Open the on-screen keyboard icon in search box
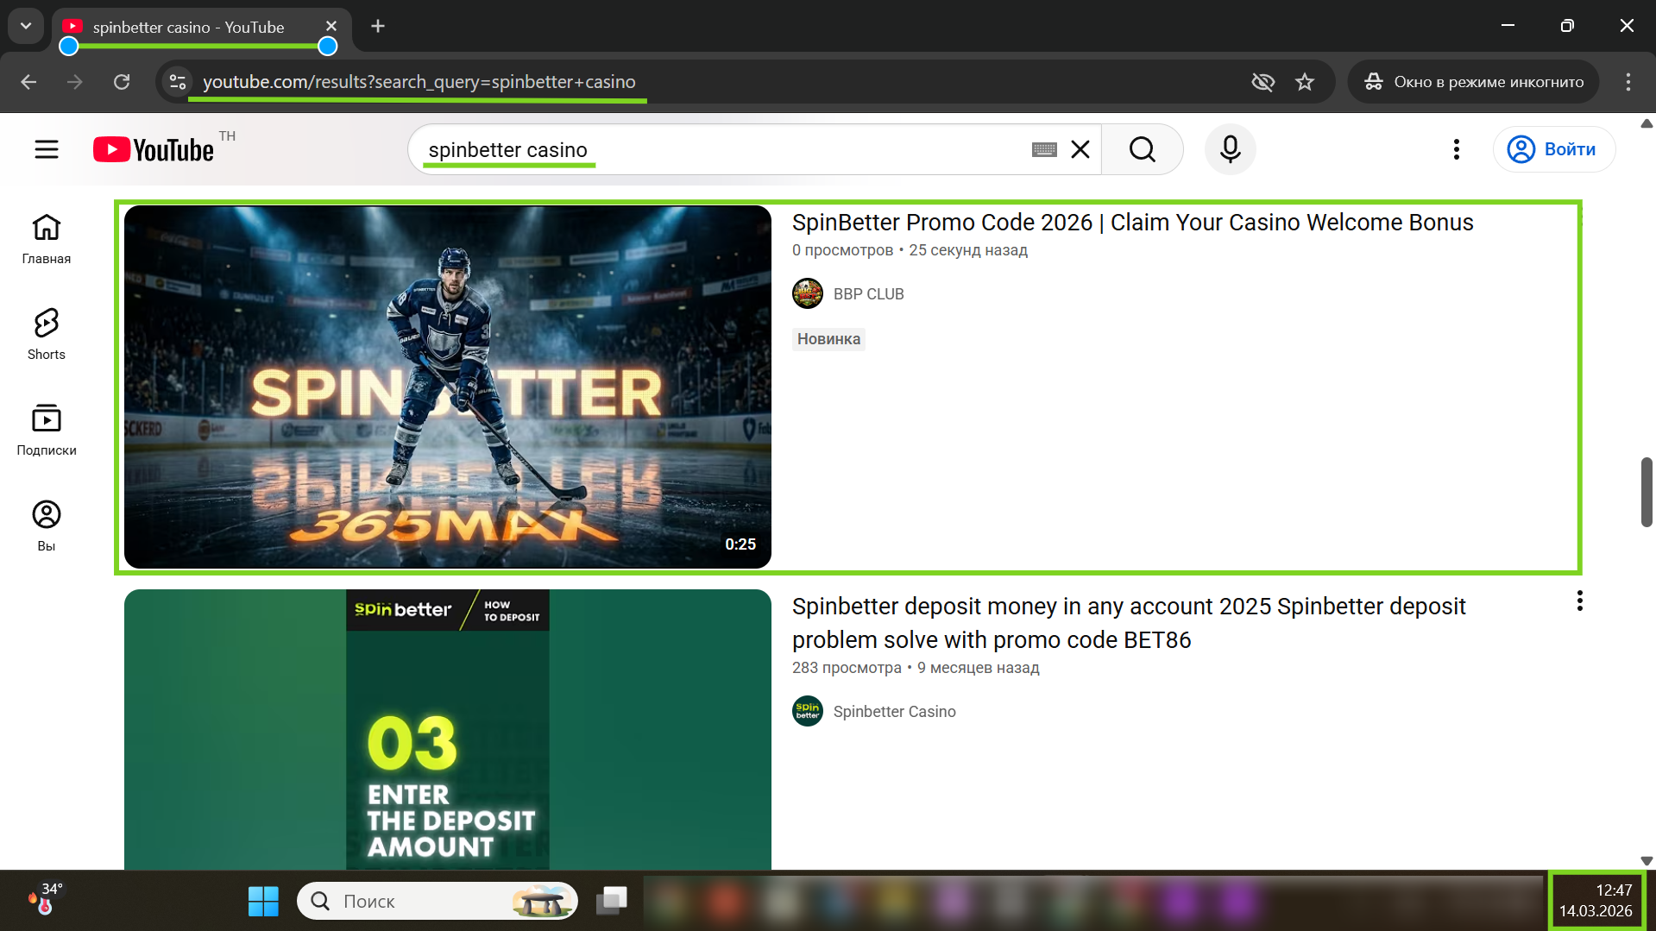The width and height of the screenshot is (1656, 931). (x=1043, y=149)
